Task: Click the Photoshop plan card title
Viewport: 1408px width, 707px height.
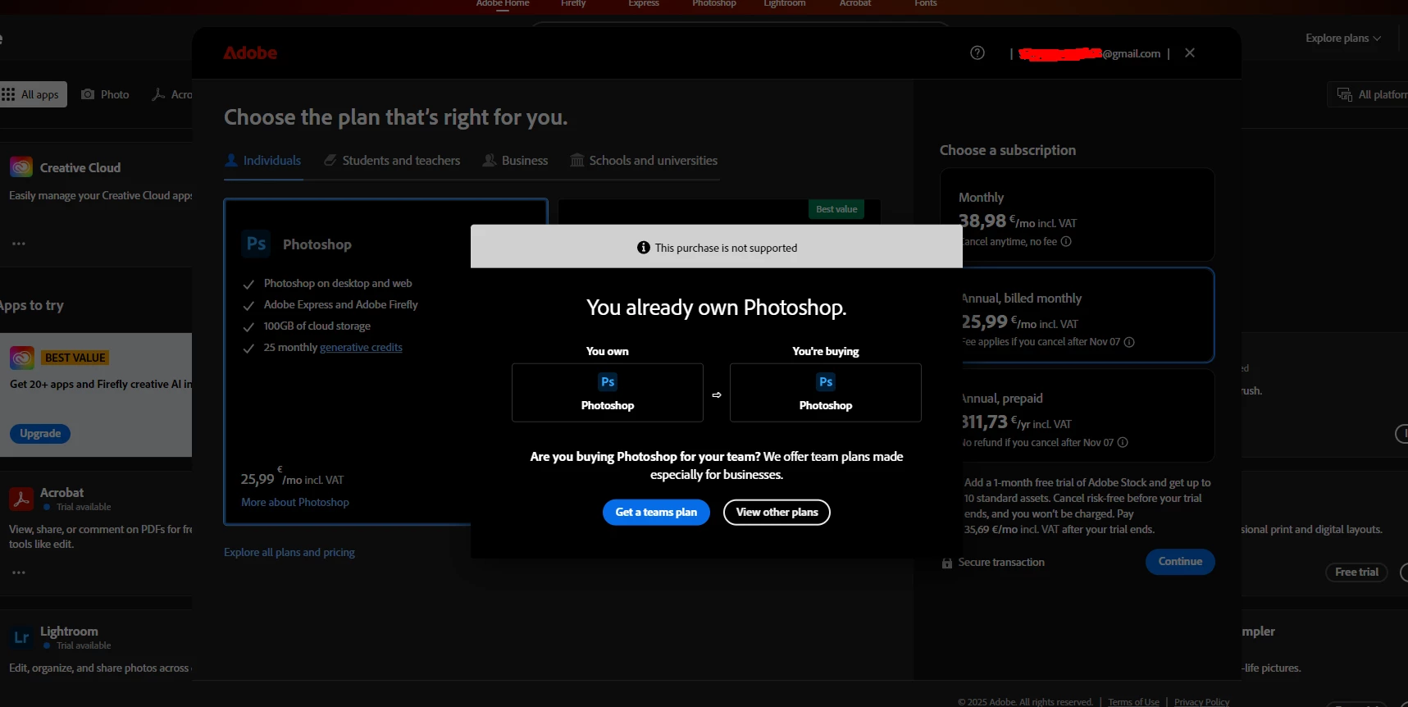Action: [317, 244]
